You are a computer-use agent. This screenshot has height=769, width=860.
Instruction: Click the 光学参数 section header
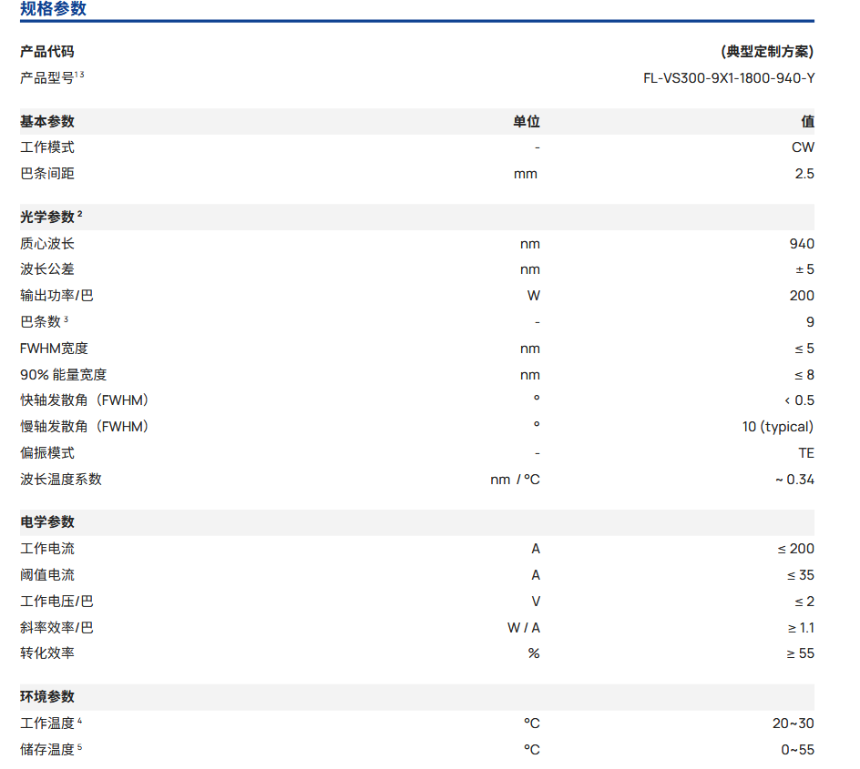pyautogui.click(x=47, y=217)
